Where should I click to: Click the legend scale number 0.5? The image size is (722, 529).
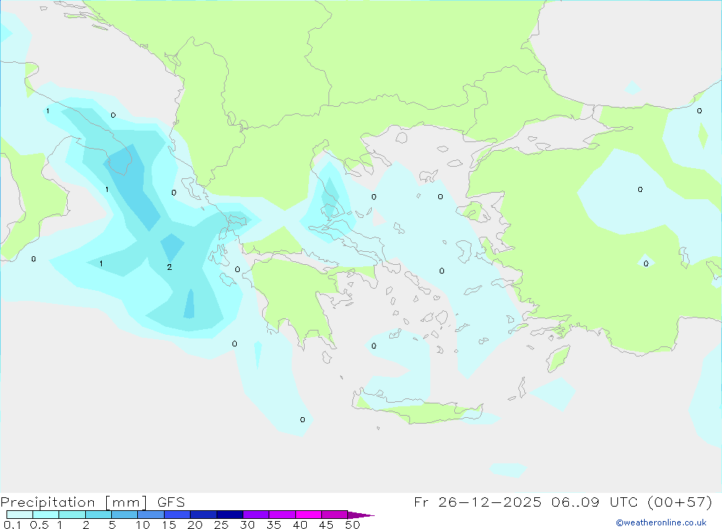pos(39,525)
